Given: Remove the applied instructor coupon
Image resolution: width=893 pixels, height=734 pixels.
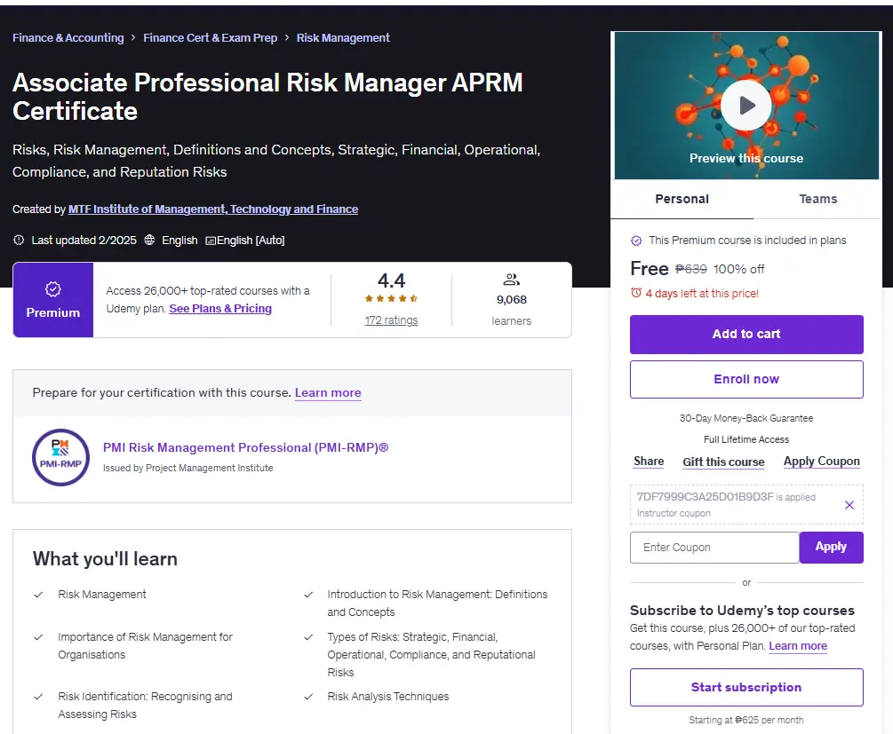Looking at the screenshot, I should coord(849,505).
